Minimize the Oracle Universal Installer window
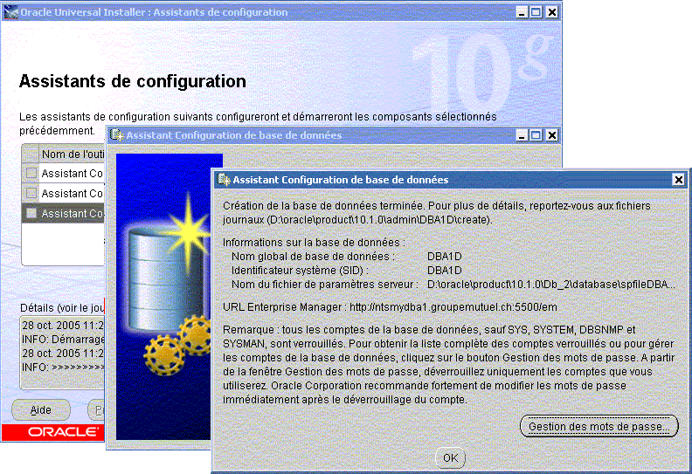Viewport: 692px width, 474px height. point(521,12)
